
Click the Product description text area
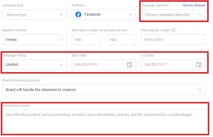pyautogui.click(x=104, y=120)
